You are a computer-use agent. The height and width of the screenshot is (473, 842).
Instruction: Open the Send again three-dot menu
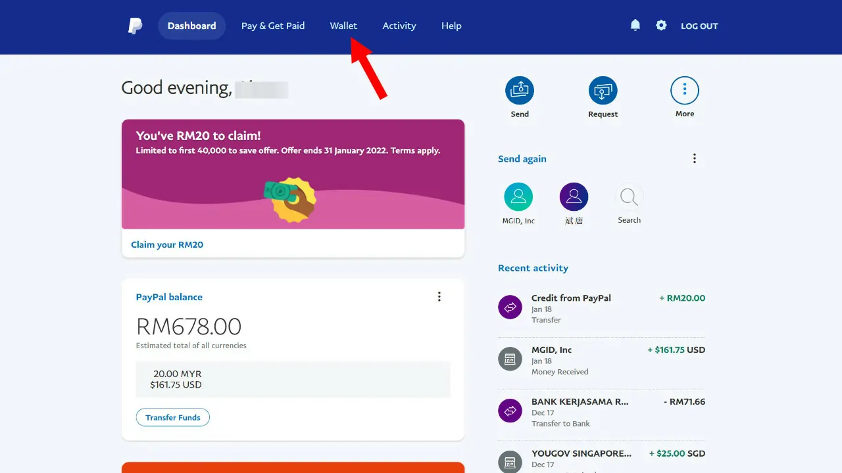tap(694, 158)
